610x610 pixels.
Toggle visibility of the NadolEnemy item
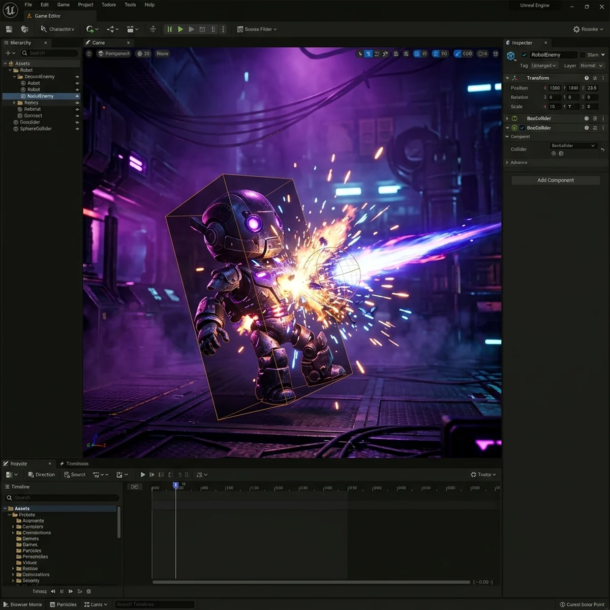coord(77,96)
